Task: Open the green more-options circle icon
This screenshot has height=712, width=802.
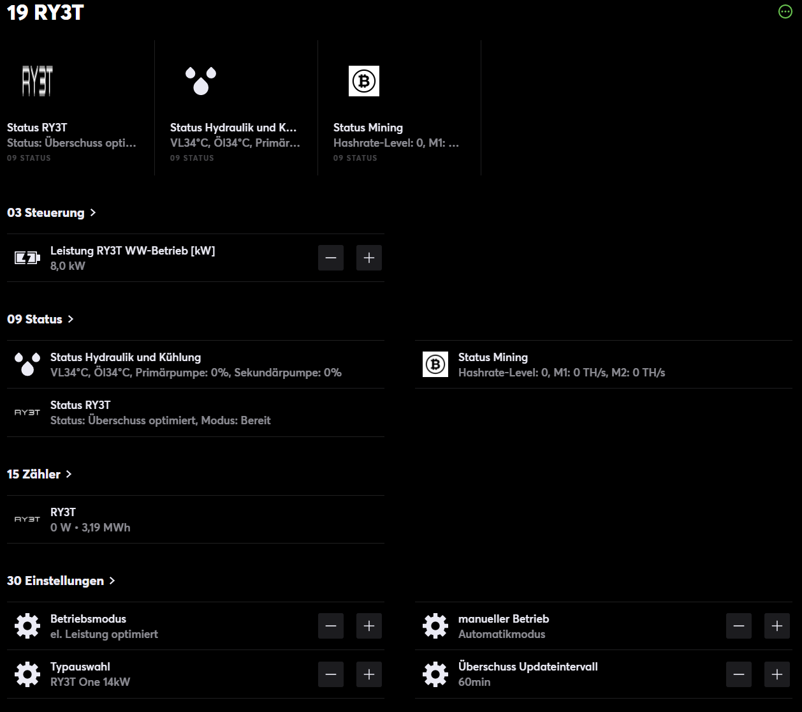Action: 785,11
